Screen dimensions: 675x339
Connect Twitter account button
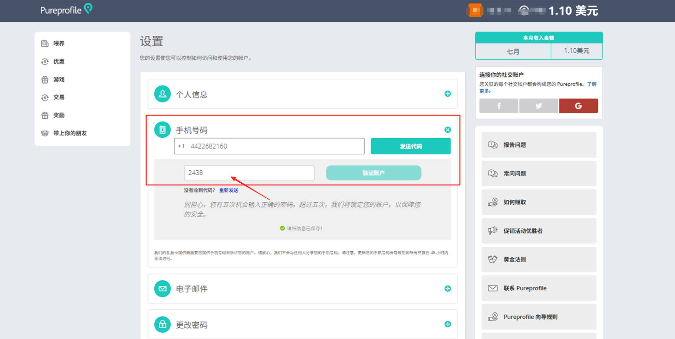(x=538, y=106)
